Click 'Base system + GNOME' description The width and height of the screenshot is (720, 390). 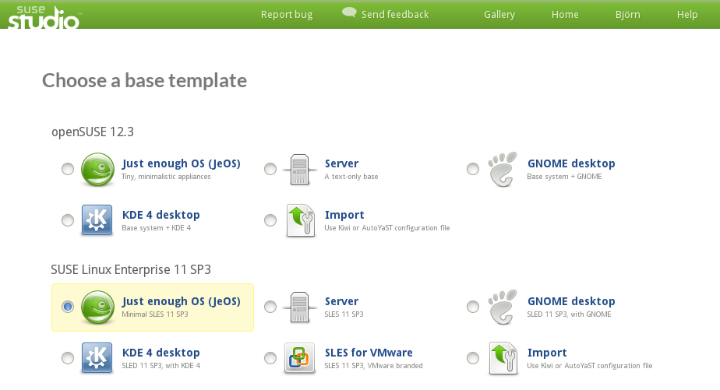click(564, 177)
